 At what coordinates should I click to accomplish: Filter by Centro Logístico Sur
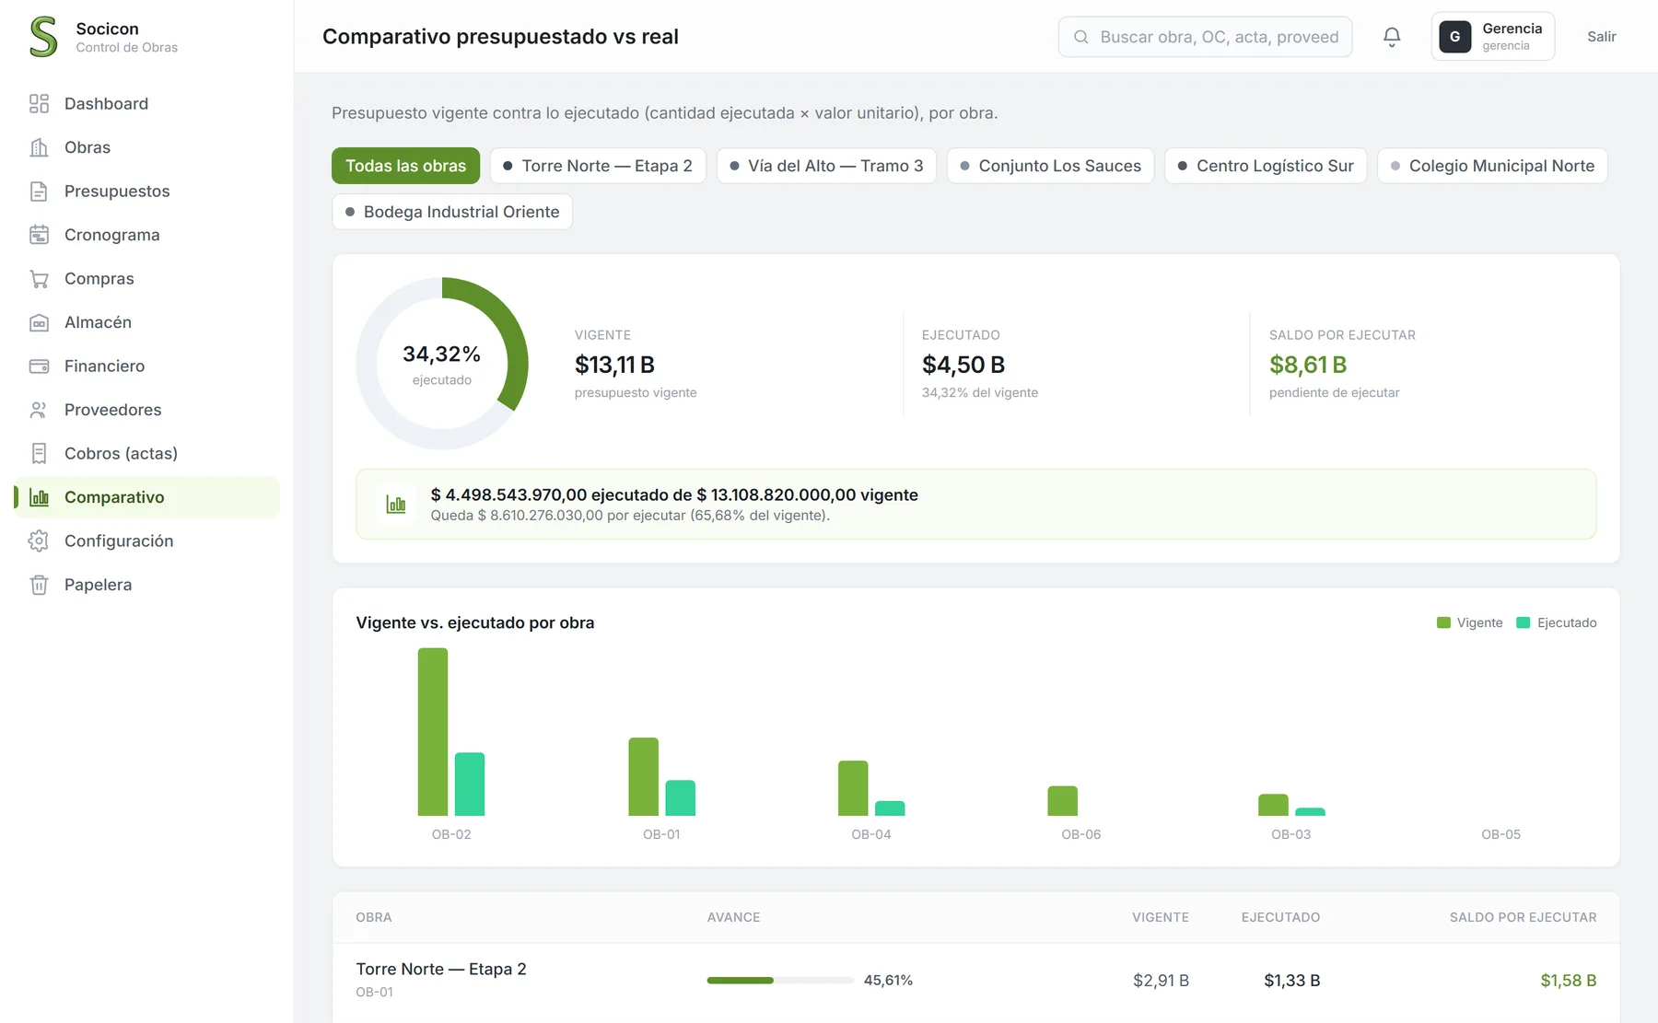[x=1266, y=166]
